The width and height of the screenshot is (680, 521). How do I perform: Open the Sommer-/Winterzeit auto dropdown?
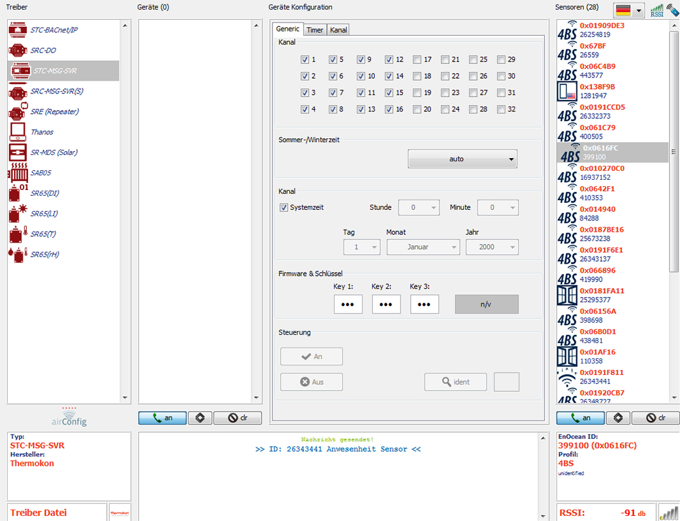[x=462, y=157]
